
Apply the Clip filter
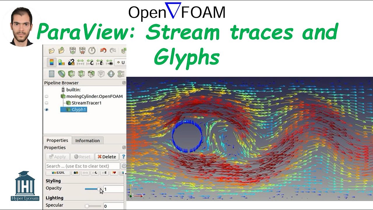(x=71, y=74)
